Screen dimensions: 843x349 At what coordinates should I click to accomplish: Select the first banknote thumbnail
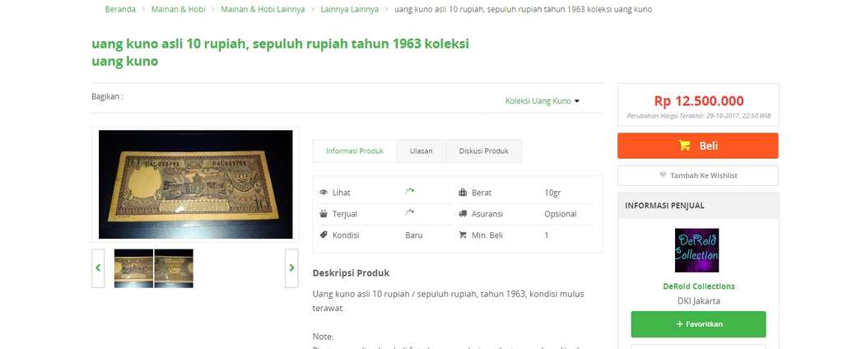tap(133, 268)
